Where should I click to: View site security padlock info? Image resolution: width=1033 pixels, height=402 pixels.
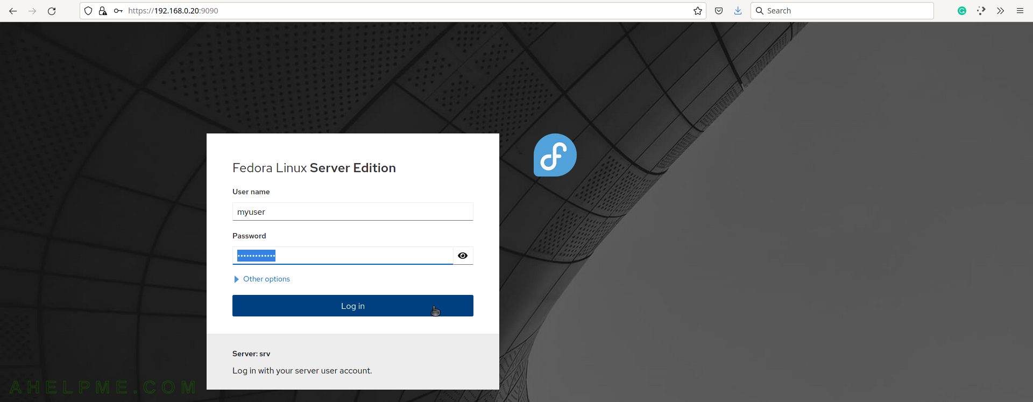coord(103,11)
